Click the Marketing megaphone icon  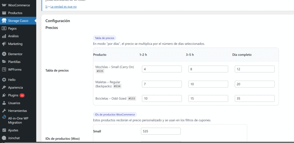pos(4,44)
